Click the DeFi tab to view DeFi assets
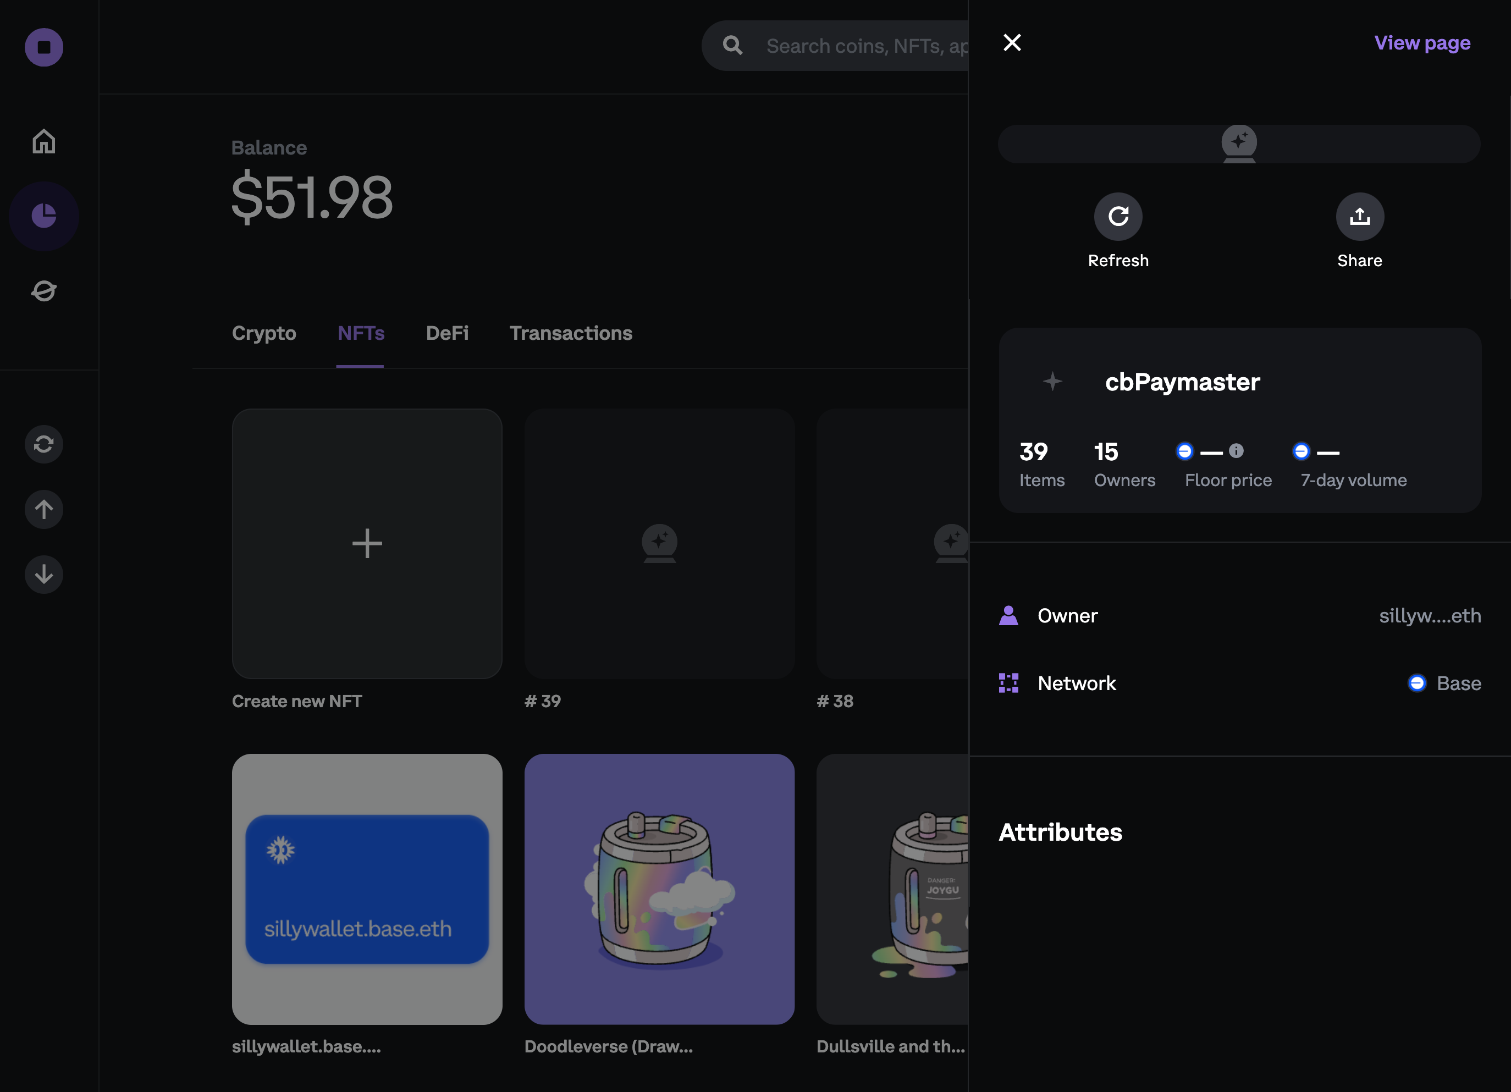Viewport: 1511px width, 1092px height. tap(447, 332)
